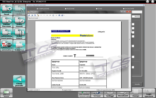Viewport: 156px width, 98px height.
Task: Click the report vertical scrollbar
Action: tap(129, 54)
